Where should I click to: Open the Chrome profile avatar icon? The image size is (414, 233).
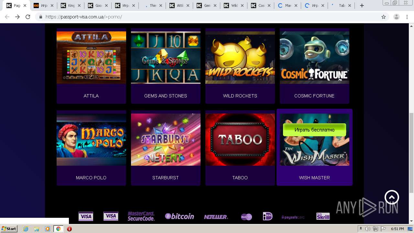tap(396, 17)
